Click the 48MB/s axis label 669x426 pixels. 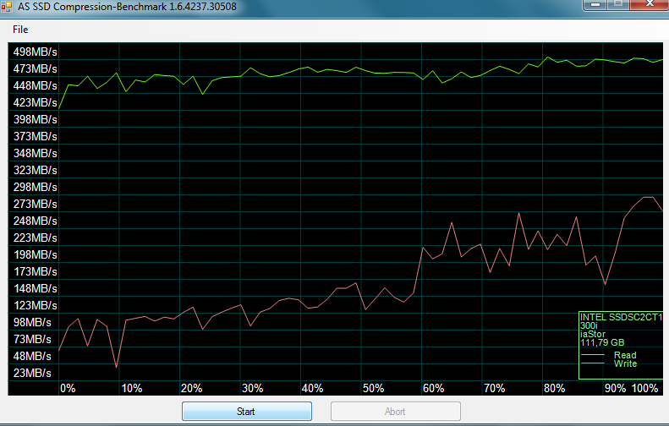tap(32, 356)
